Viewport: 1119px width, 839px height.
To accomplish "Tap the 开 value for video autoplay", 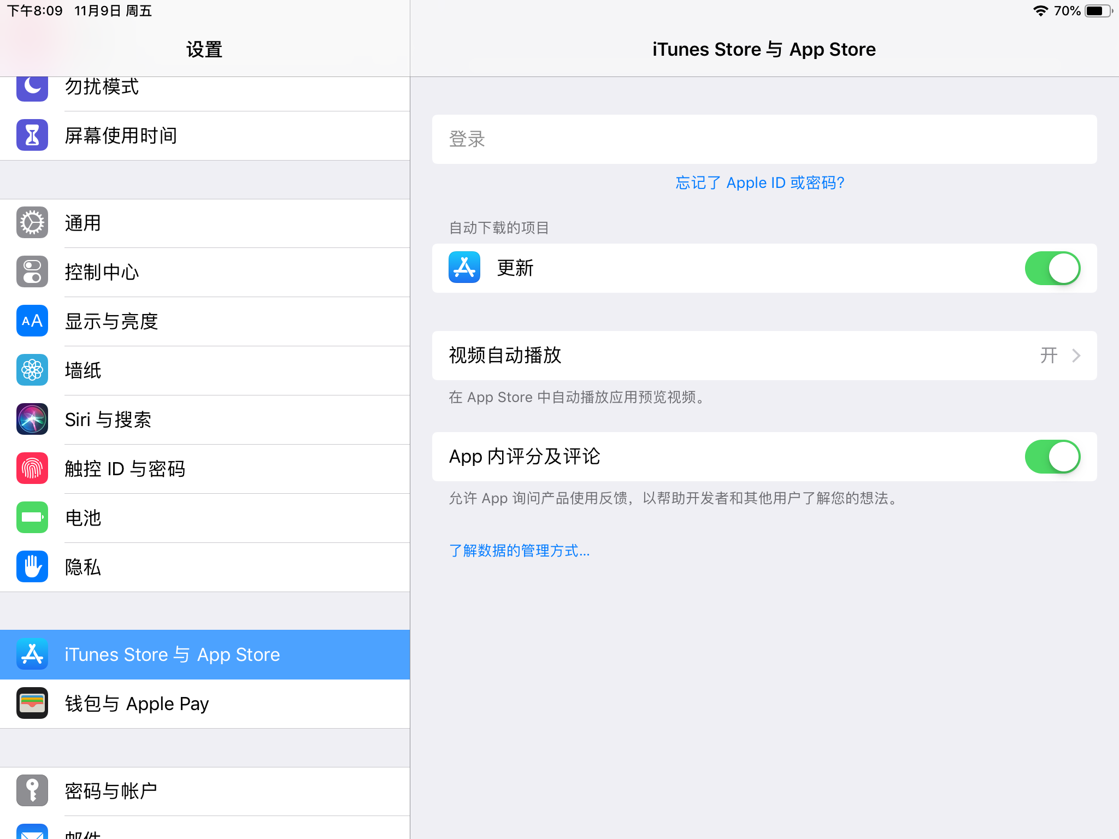I will tap(1049, 356).
